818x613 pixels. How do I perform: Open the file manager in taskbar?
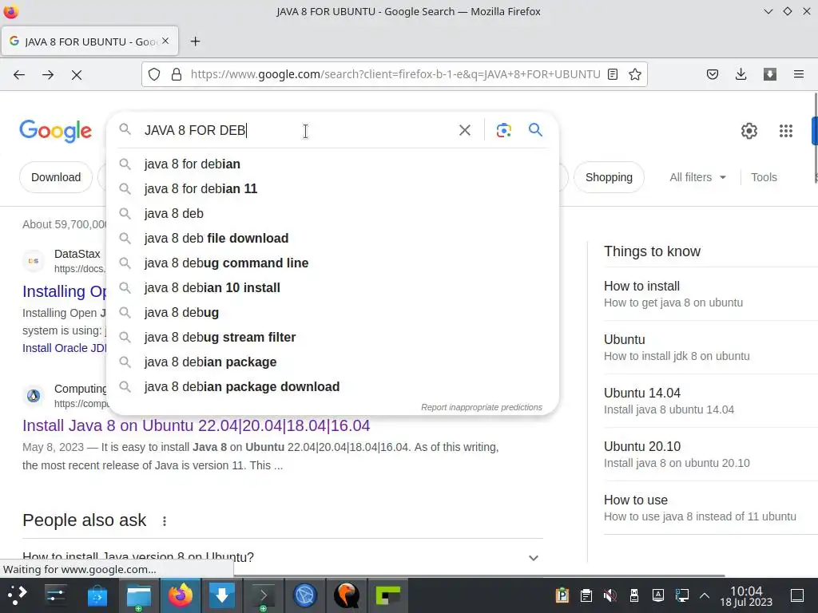(x=139, y=595)
